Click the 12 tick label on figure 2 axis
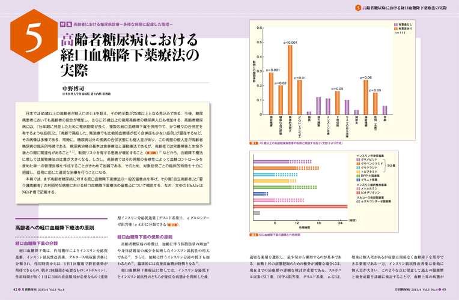Screen dimensions: 459x300 pyautogui.click(x=297, y=223)
